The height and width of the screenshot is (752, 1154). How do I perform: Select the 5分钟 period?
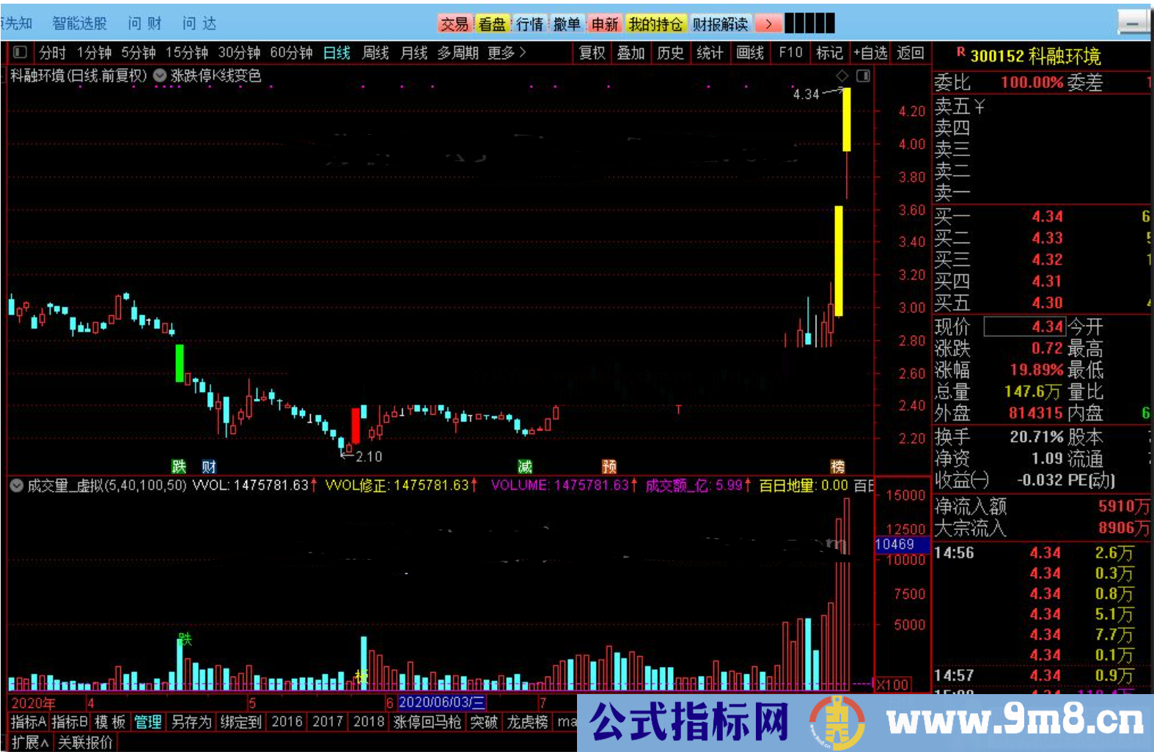pos(139,53)
